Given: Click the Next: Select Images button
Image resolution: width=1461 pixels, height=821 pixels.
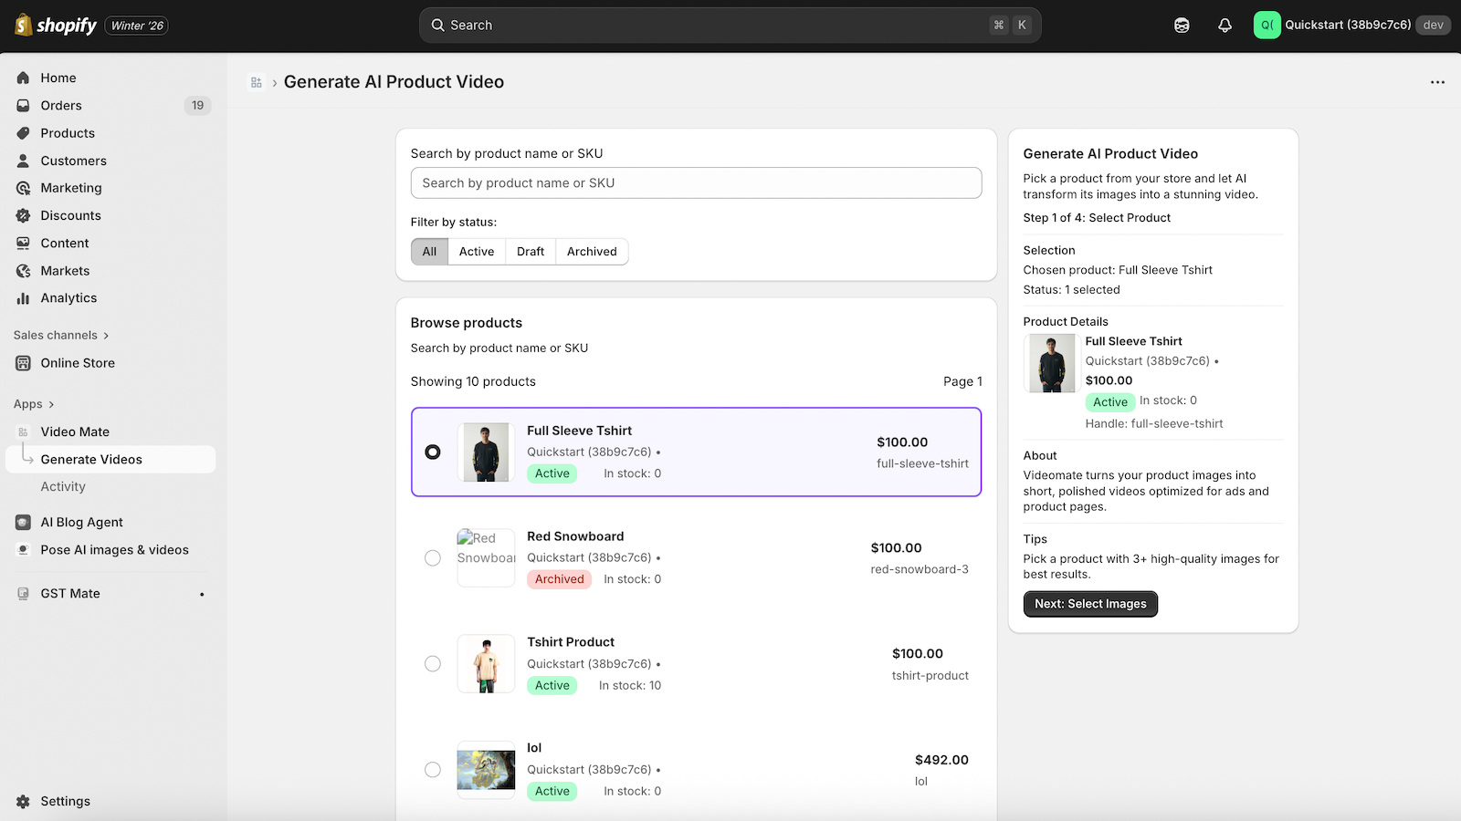Looking at the screenshot, I should [1090, 603].
